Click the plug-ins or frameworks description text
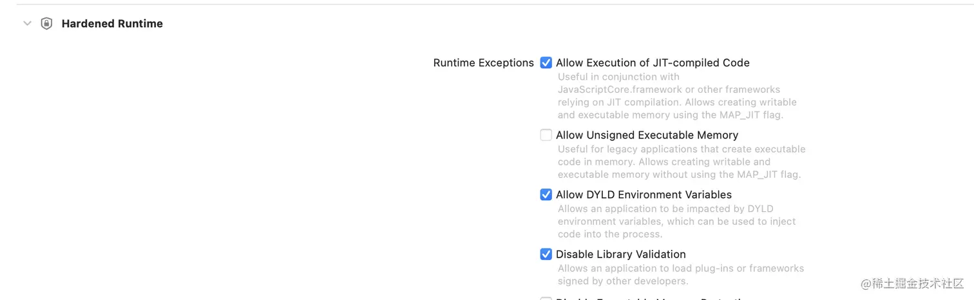974x300 pixels. coord(680,268)
